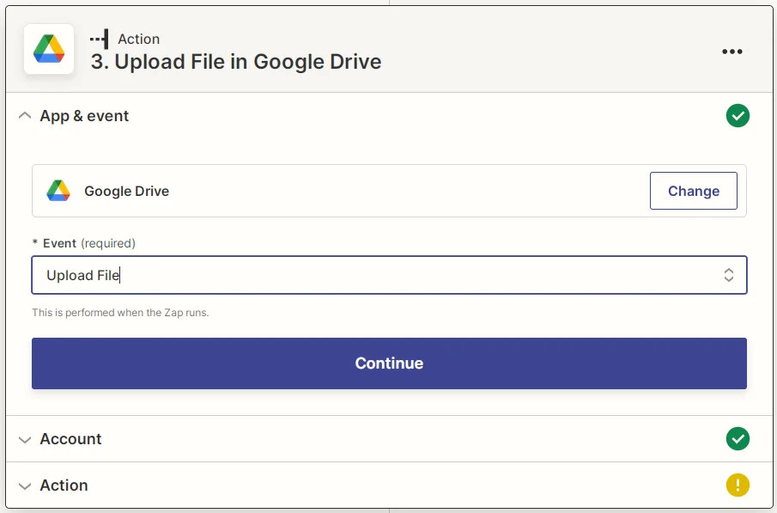Screen dimensions: 777x513
Task: Expand the Account section
Action: tap(24, 438)
